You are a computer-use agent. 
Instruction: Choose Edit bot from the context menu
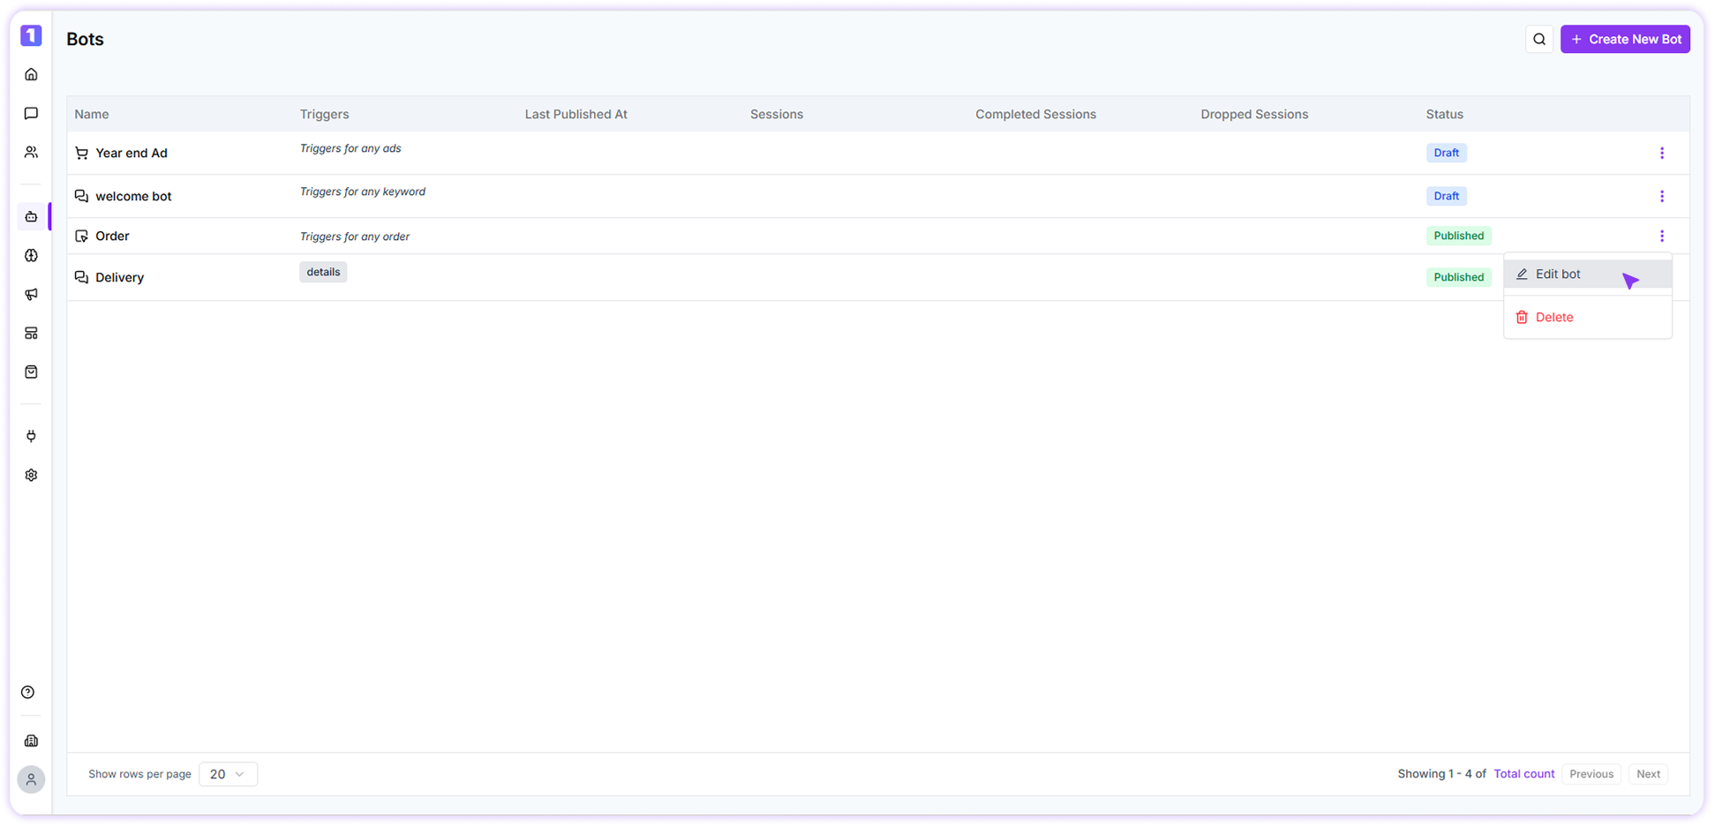coord(1559,274)
